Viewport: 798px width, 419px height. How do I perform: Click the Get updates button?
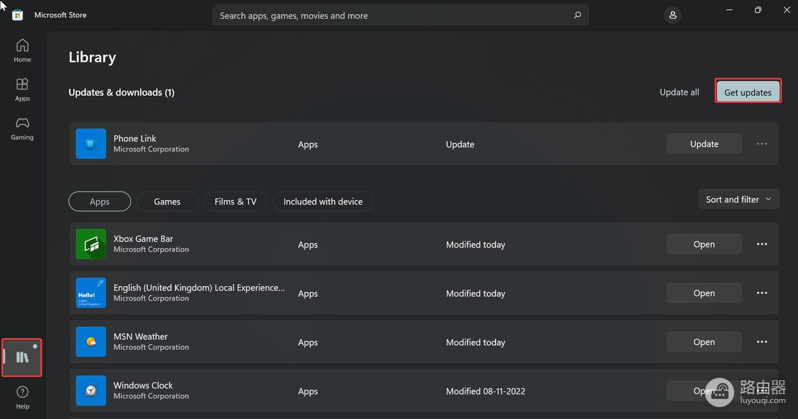click(x=748, y=92)
